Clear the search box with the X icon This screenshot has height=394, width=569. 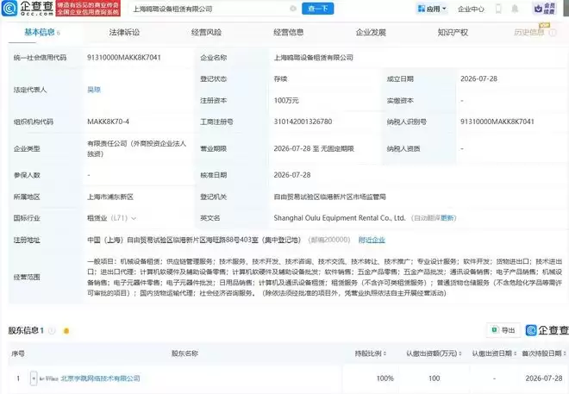click(x=293, y=9)
